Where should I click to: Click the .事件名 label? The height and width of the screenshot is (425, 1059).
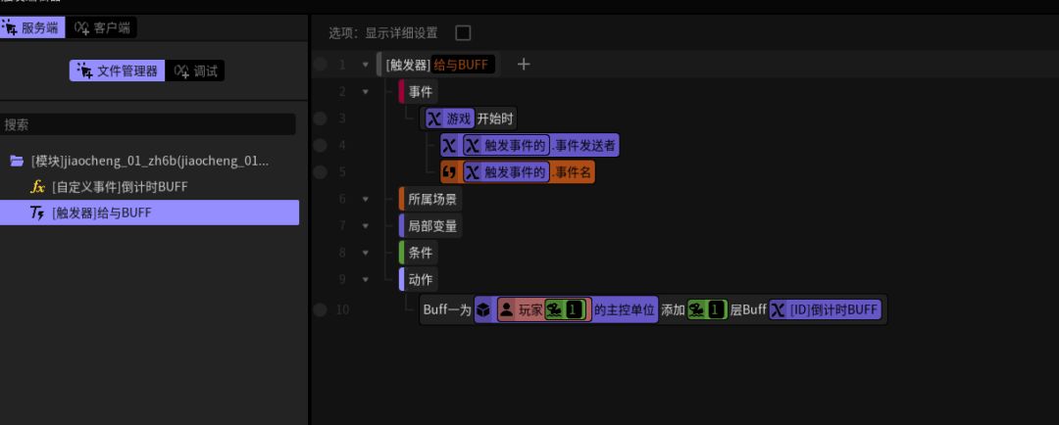pos(571,172)
